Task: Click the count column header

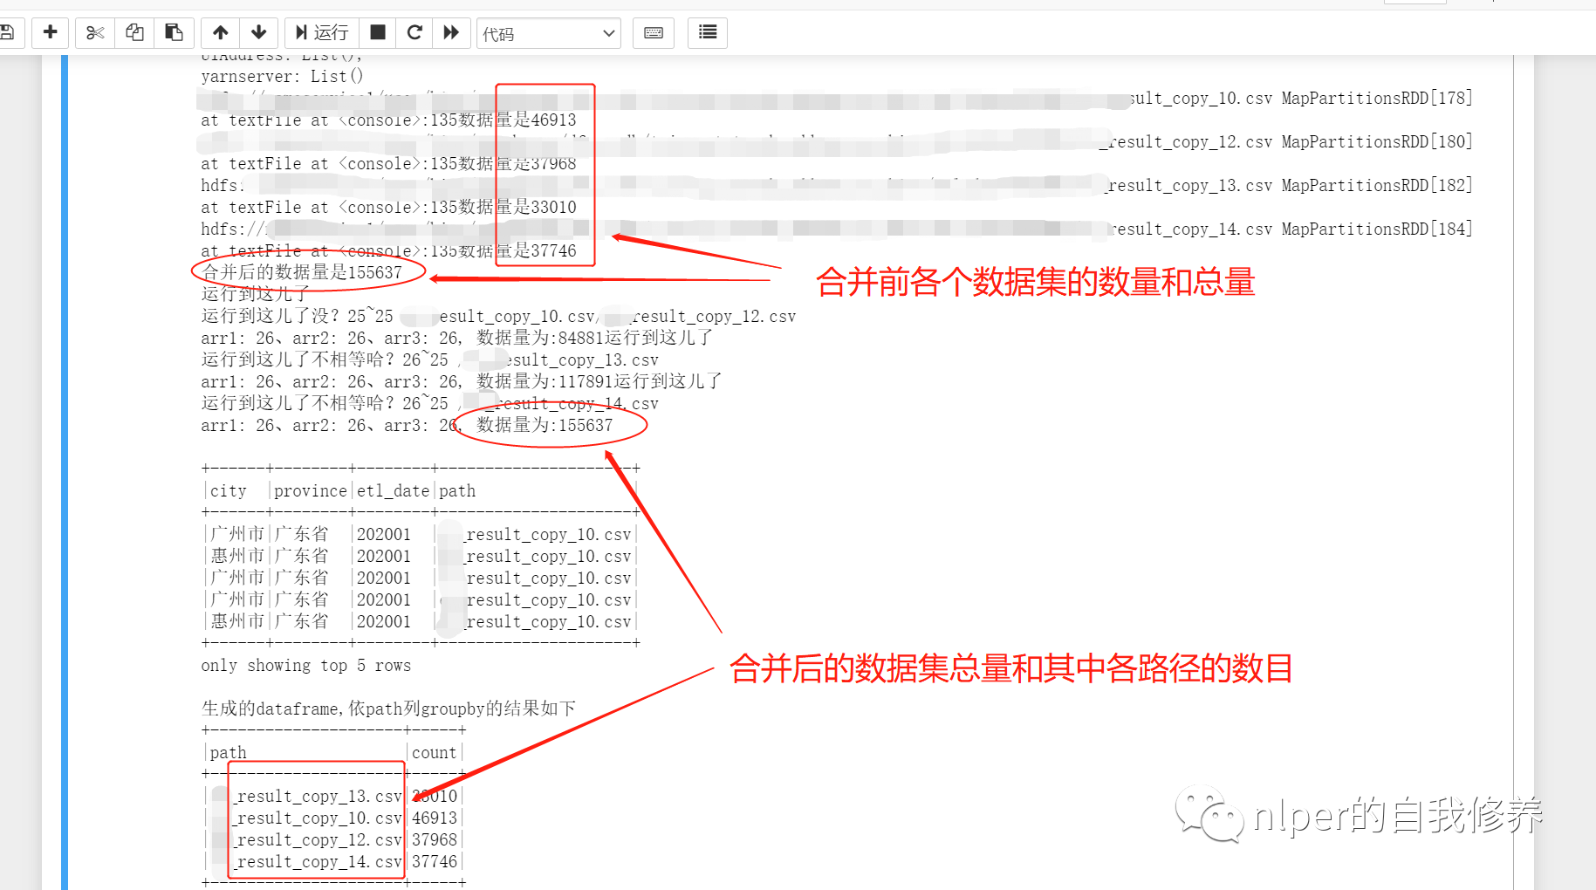Action: pos(434,752)
